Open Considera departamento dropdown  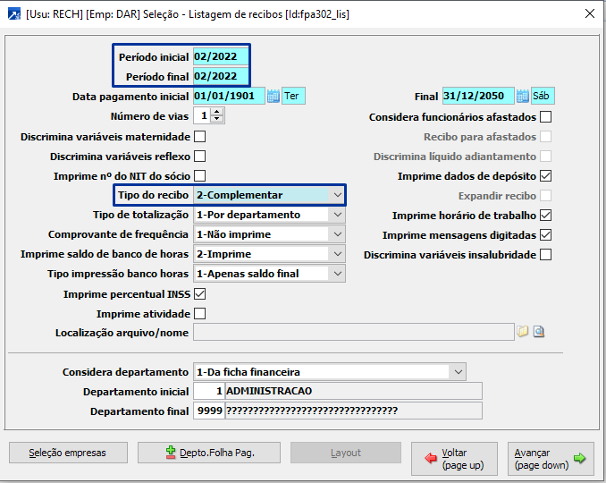click(x=459, y=372)
